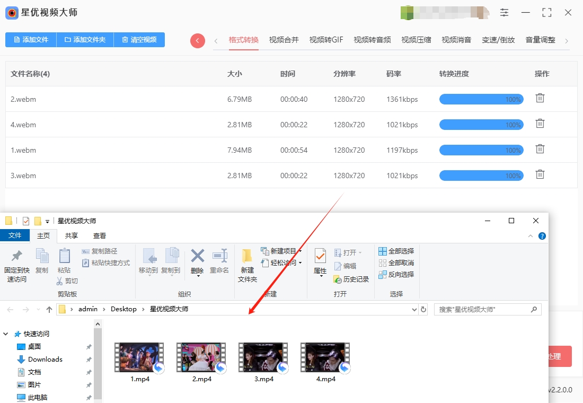This screenshot has height=403, width=583.
Task: Click the 清空视频 button
Action: [x=139, y=40]
